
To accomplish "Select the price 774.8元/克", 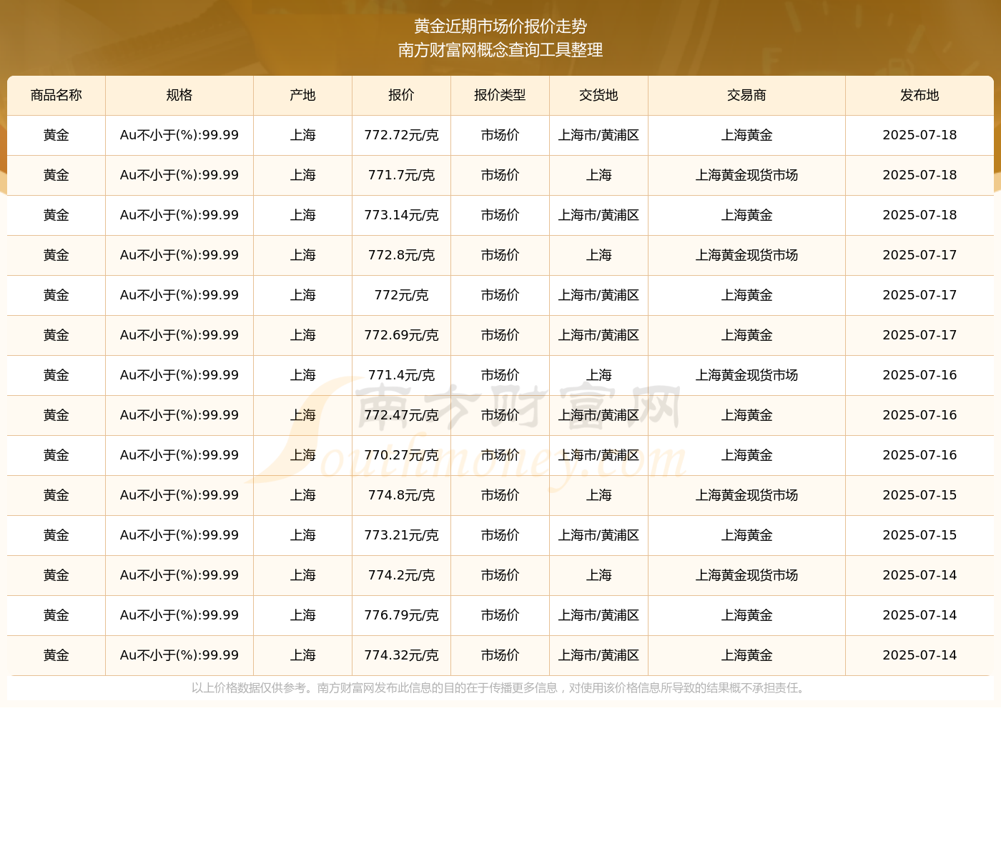I will click(x=402, y=495).
